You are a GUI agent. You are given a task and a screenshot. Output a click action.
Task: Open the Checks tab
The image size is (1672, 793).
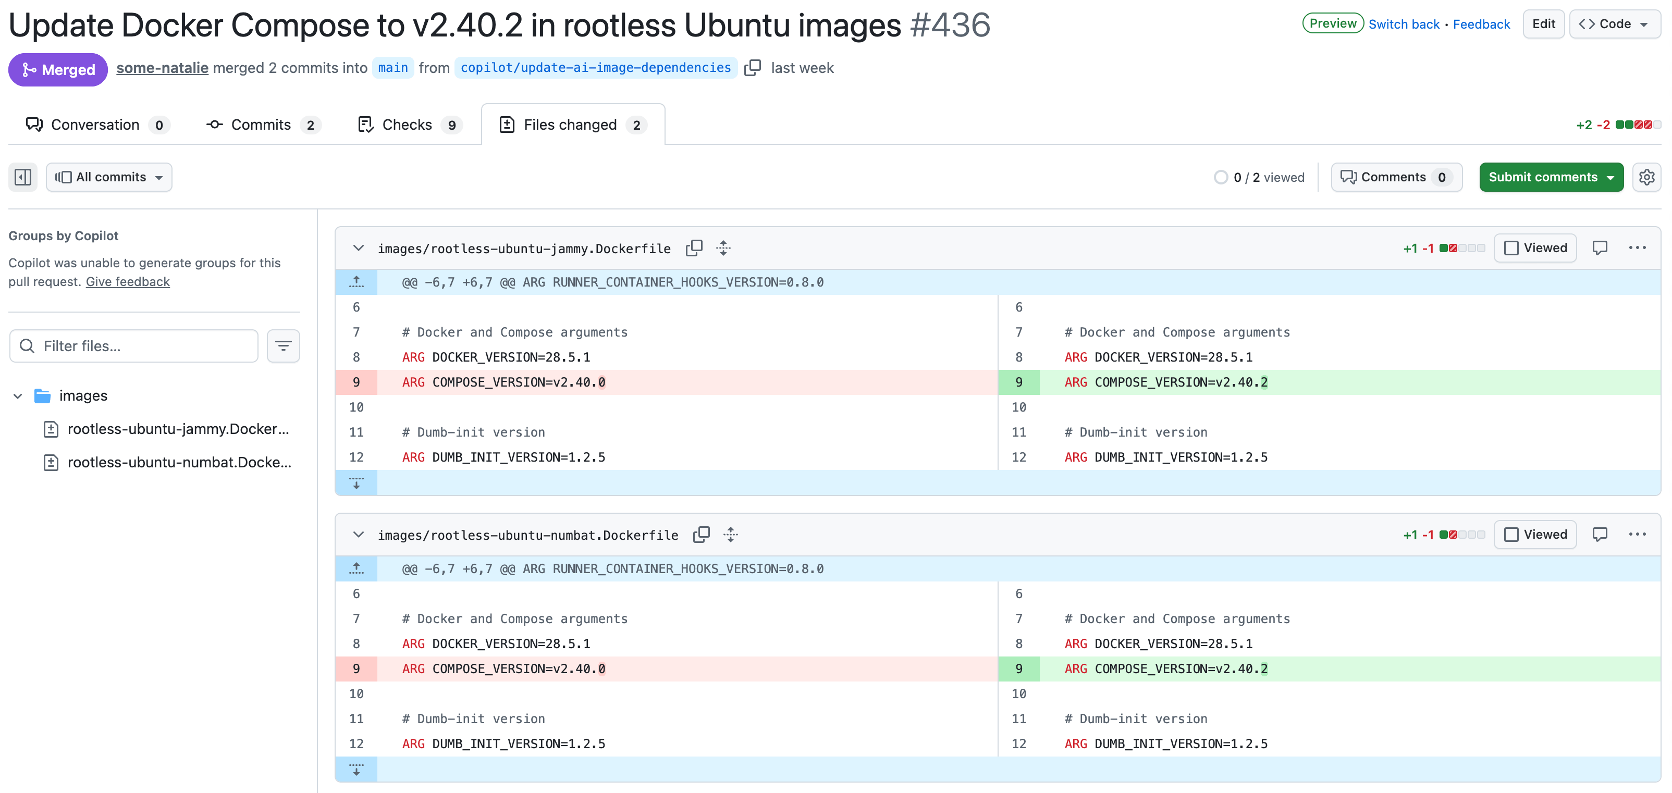(x=408, y=125)
